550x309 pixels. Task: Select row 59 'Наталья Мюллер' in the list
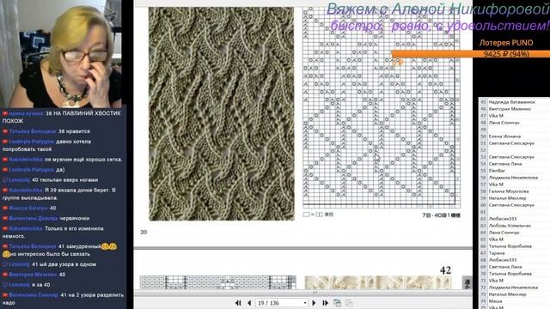[x=508, y=198]
